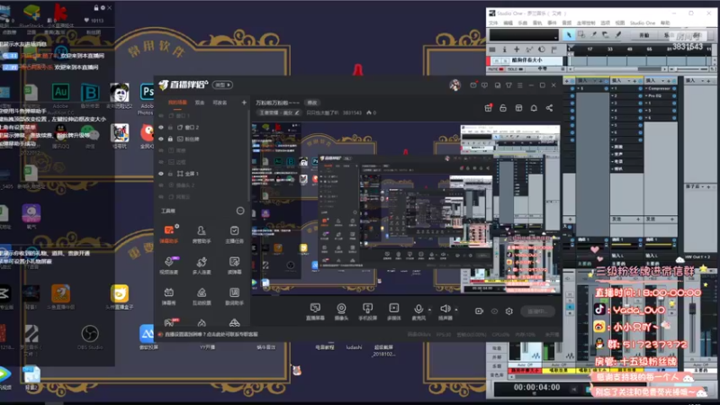Screen dimensions: 720x405
Task: Toggle the MUTE button in Studio One
Action: pyautogui.click(x=496, y=69)
